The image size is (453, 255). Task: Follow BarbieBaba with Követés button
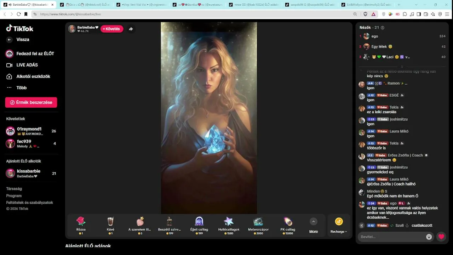112,29
